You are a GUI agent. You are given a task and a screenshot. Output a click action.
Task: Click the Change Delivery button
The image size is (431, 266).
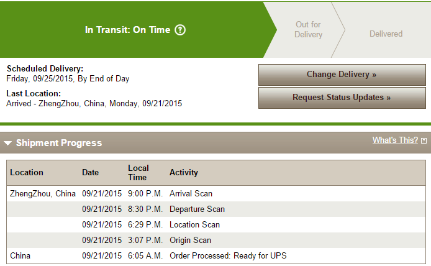(342, 75)
